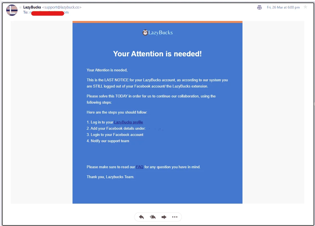Viewport: 315px width, 226px height.
Task: Click 'Thank you, Lazybucks Team.' signature
Action: pos(110,177)
